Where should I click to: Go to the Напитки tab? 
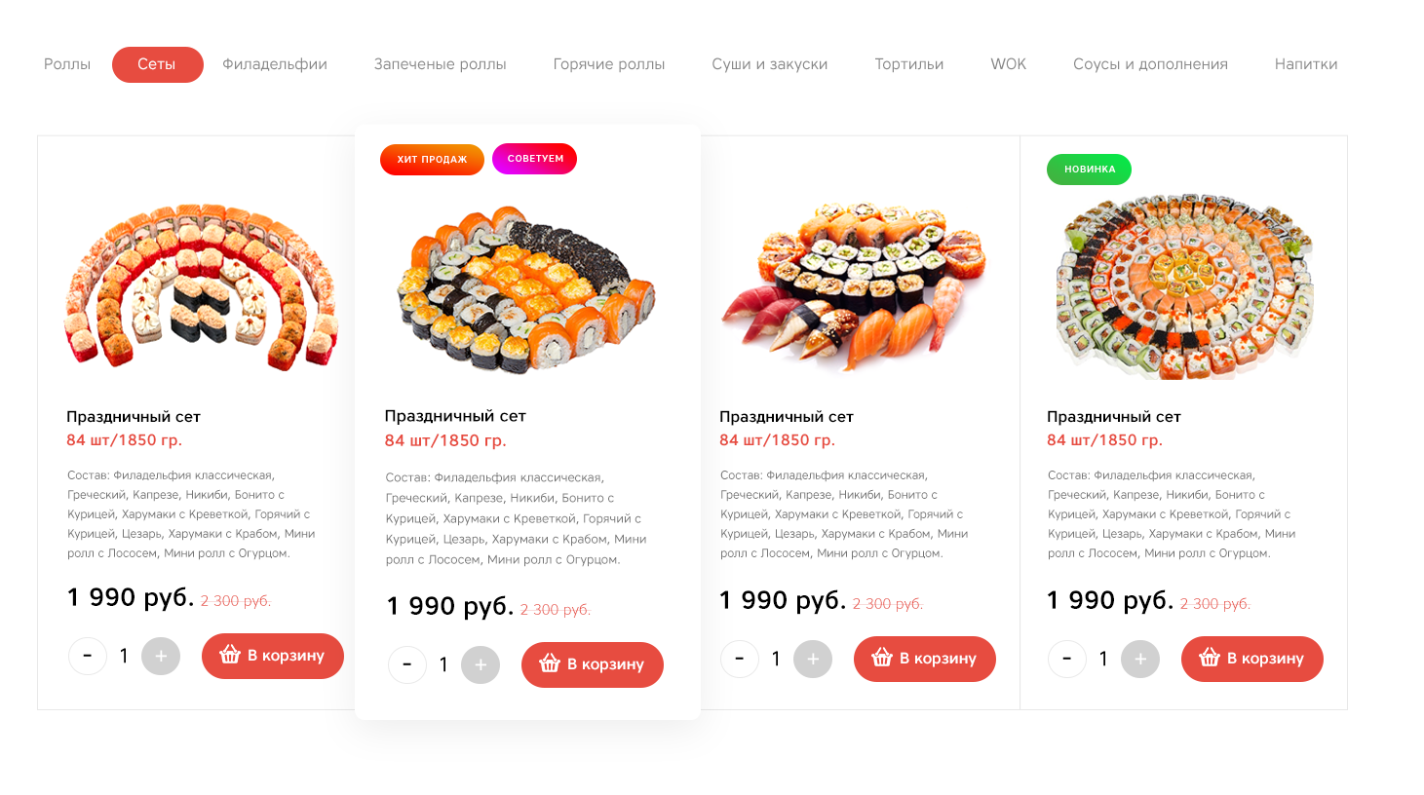click(1306, 64)
